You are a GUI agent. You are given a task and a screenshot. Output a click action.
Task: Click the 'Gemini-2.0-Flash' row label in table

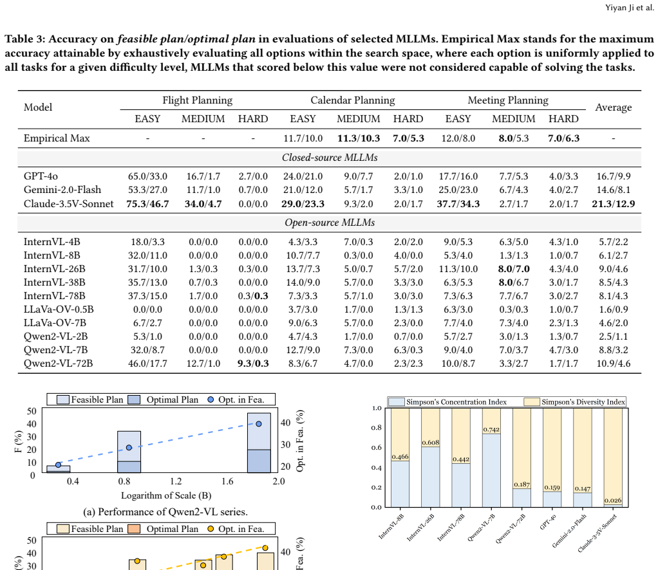click(62, 190)
